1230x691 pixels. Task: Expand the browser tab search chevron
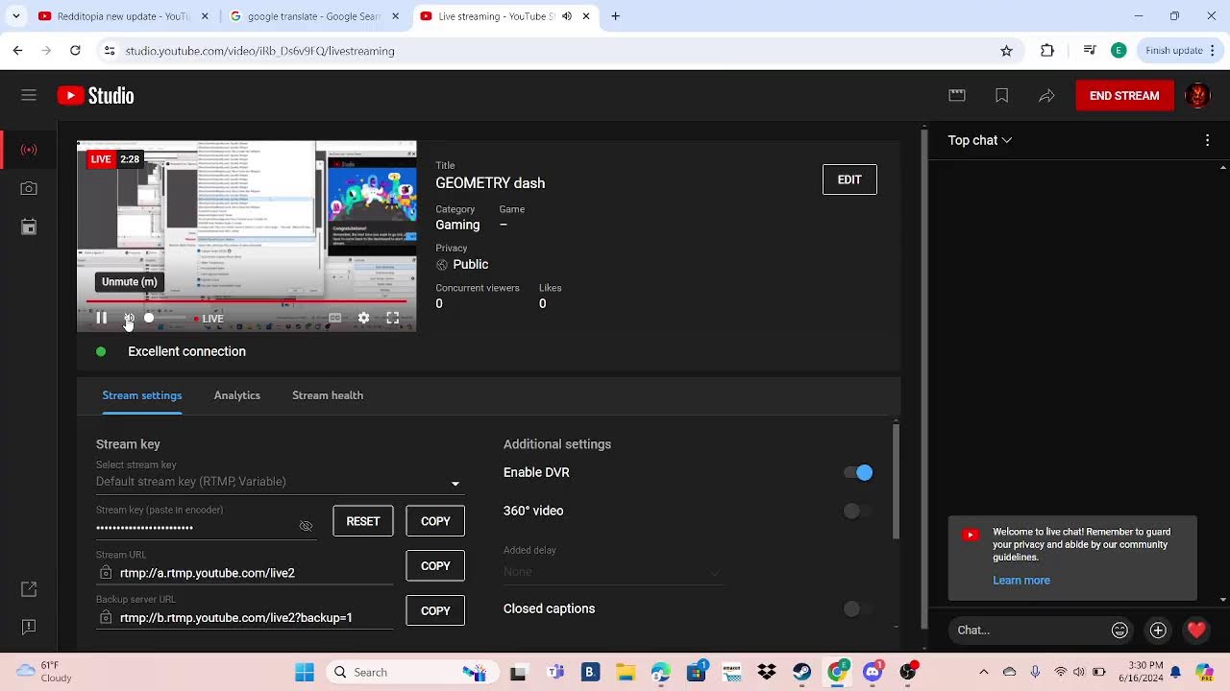pos(15,16)
